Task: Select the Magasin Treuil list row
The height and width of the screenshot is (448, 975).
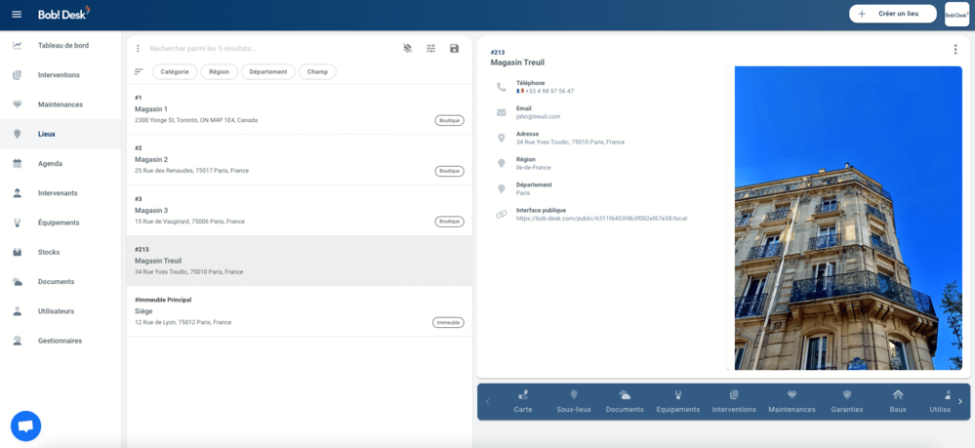Action: pyautogui.click(x=299, y=261)
